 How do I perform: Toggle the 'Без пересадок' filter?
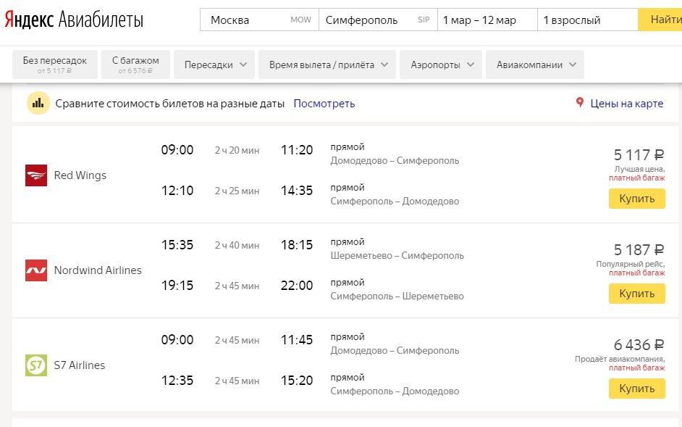pos(55,65)
